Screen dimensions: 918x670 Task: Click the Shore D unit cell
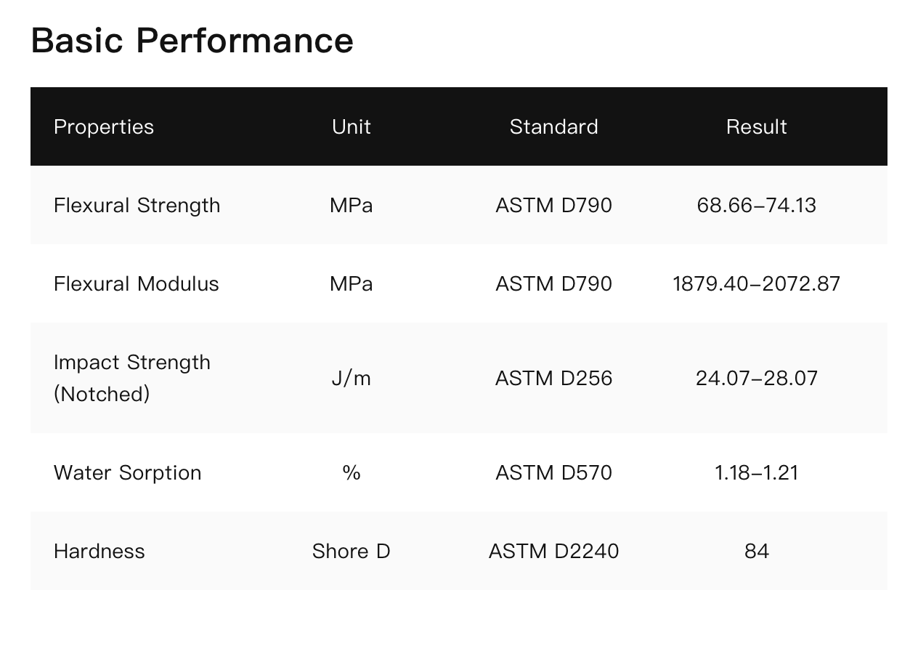click(x=352, y=552)
